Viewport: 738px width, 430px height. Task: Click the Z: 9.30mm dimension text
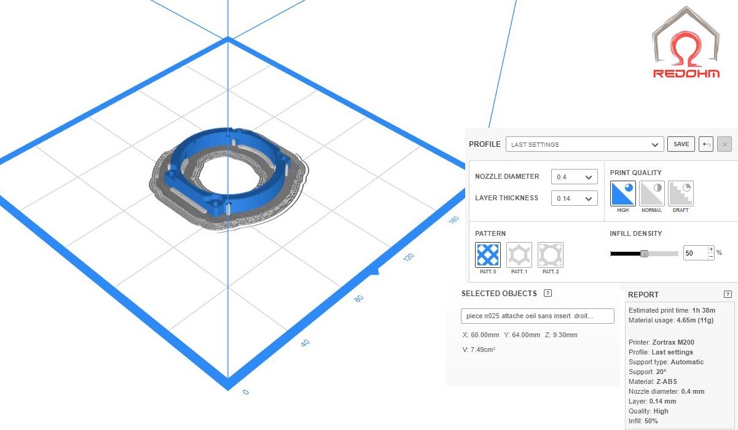562,335
